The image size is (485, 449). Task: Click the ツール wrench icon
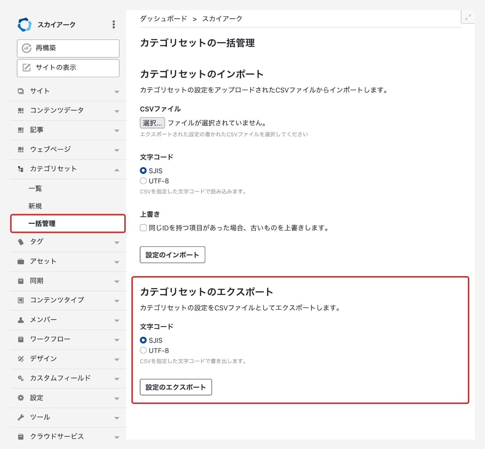(21, 417)
